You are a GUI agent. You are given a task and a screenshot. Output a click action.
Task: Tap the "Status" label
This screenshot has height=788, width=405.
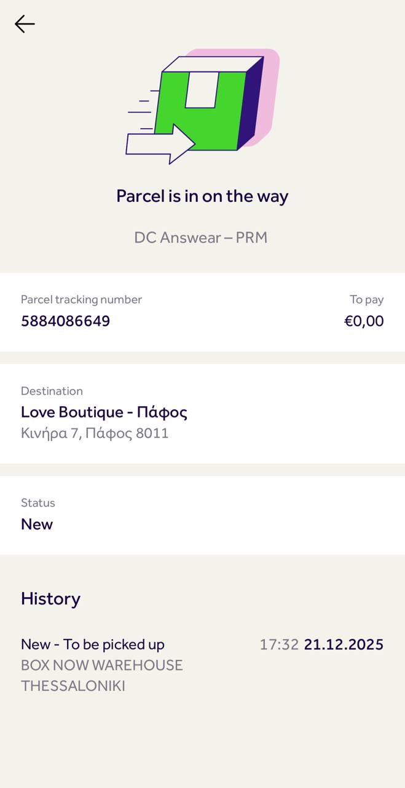pyautogui.click(x=38, y=503)
